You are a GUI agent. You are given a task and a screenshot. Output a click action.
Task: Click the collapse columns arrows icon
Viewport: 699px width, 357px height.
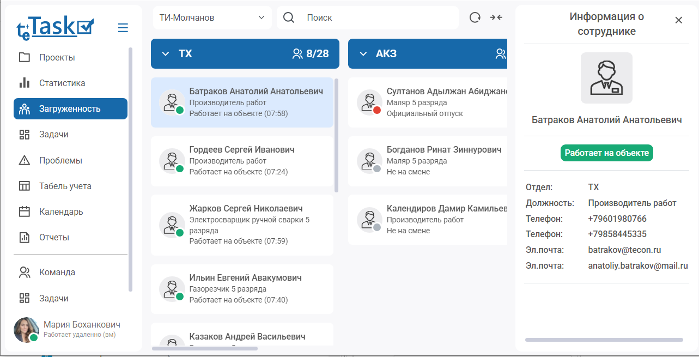(x=496, y=17)
